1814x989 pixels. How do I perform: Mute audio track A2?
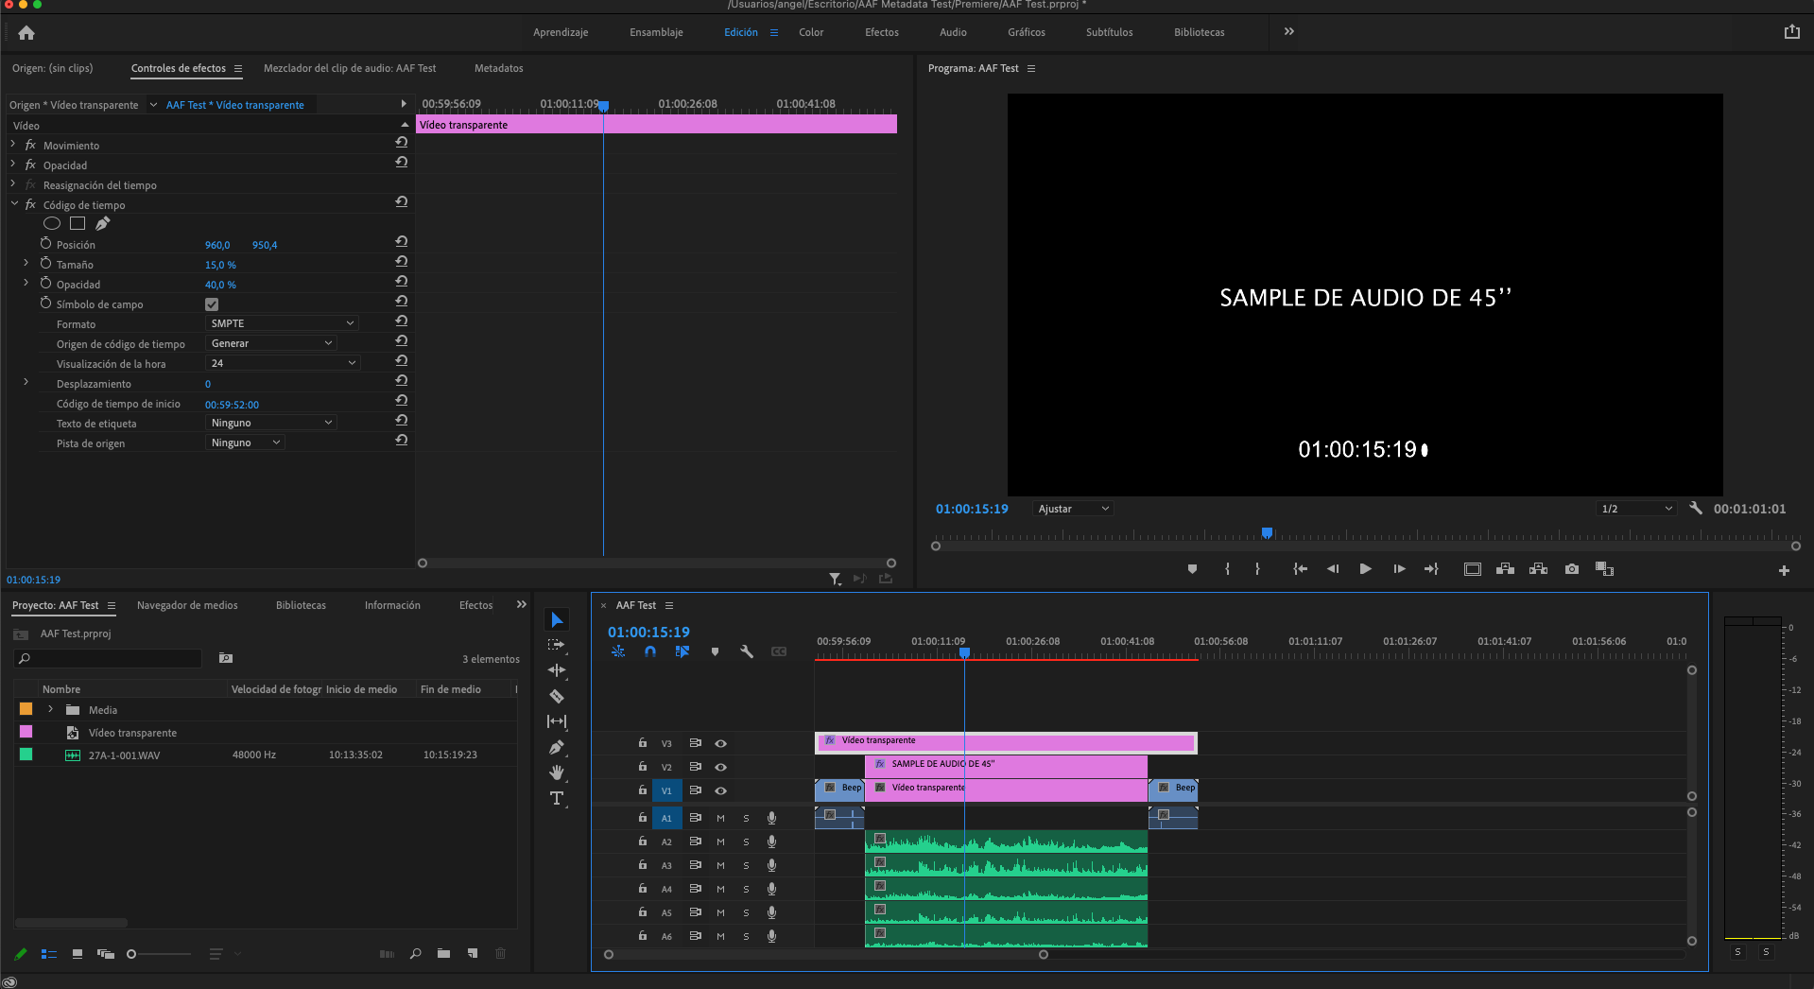(720, 842)
